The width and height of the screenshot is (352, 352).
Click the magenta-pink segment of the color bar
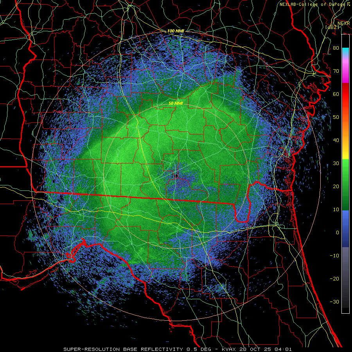pos(345,70)
